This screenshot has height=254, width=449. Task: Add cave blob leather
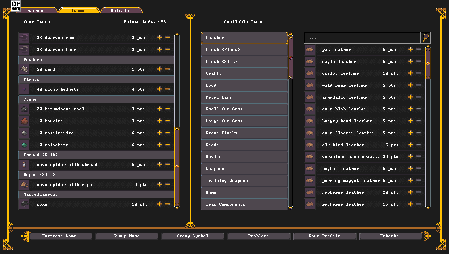[x=411, y=109]
